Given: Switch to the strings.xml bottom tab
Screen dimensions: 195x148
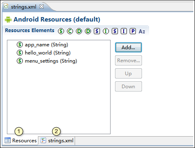Looking at the screenshot, I should coord(57,141).
